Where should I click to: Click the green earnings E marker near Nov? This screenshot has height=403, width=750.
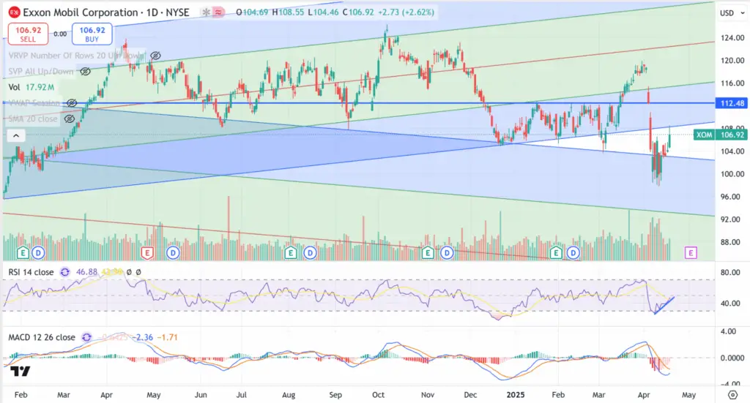[427, 252]
